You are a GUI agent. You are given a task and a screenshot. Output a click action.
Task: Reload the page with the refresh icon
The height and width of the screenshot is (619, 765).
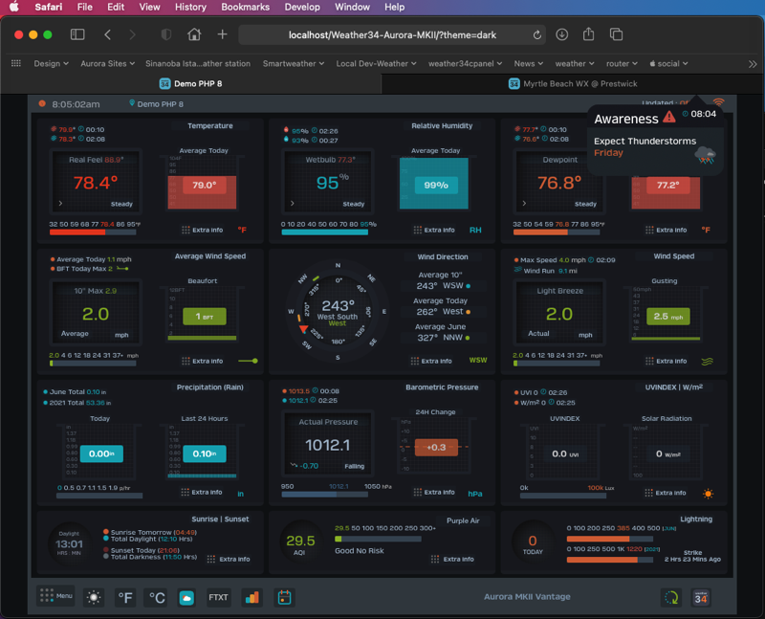537,35
